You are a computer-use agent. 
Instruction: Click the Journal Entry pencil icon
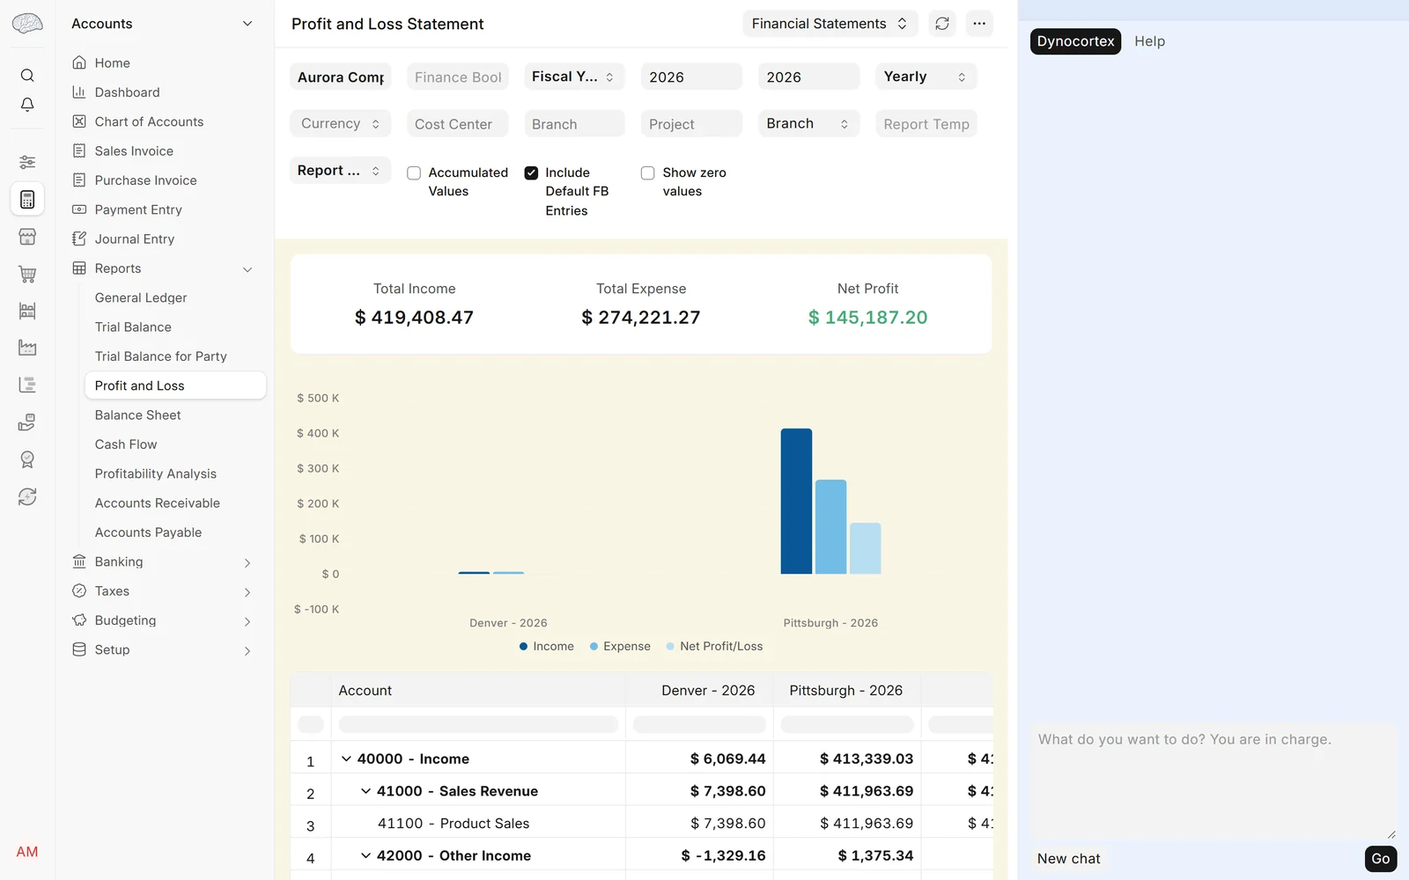tap(79, 238)
